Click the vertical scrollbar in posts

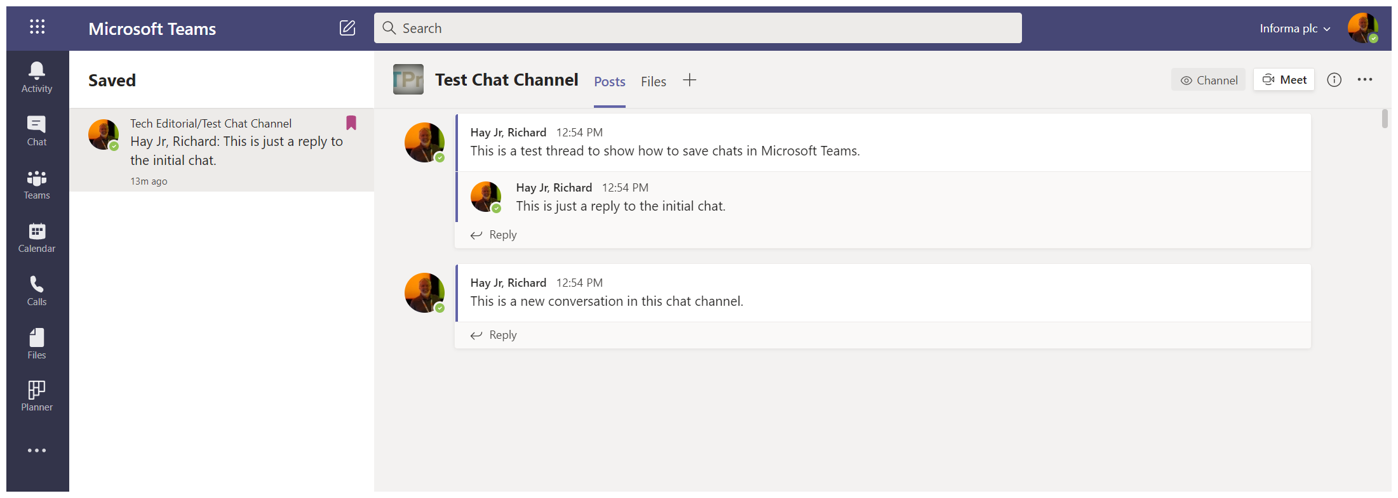[1385, 119]
